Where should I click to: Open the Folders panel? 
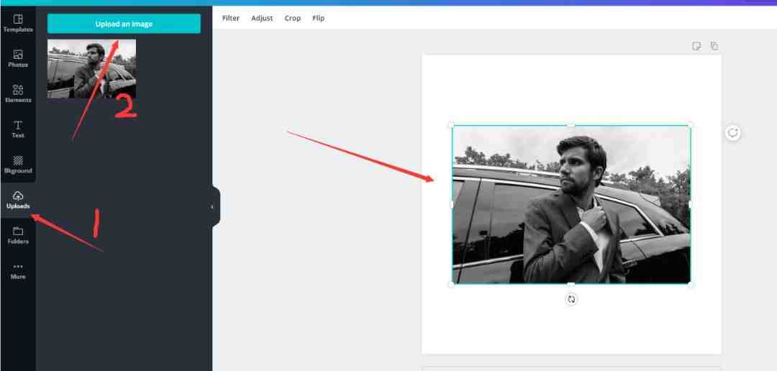[18, 234]
